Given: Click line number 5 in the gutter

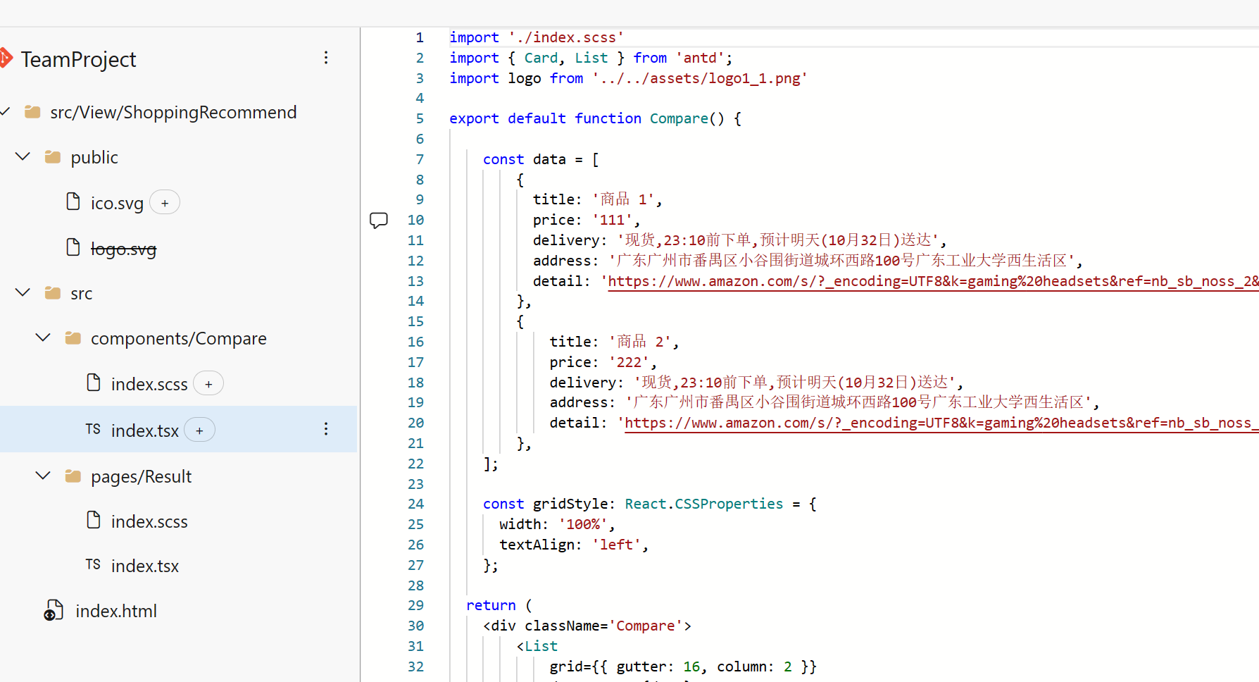Looking at the screenshot, I should 420,118.
